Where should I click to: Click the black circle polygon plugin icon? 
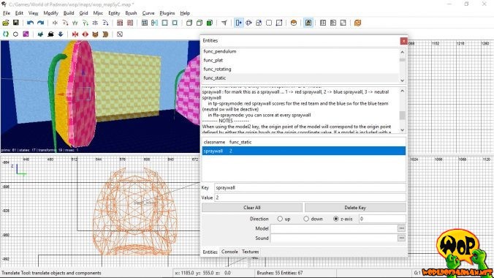tap(15, 34)
